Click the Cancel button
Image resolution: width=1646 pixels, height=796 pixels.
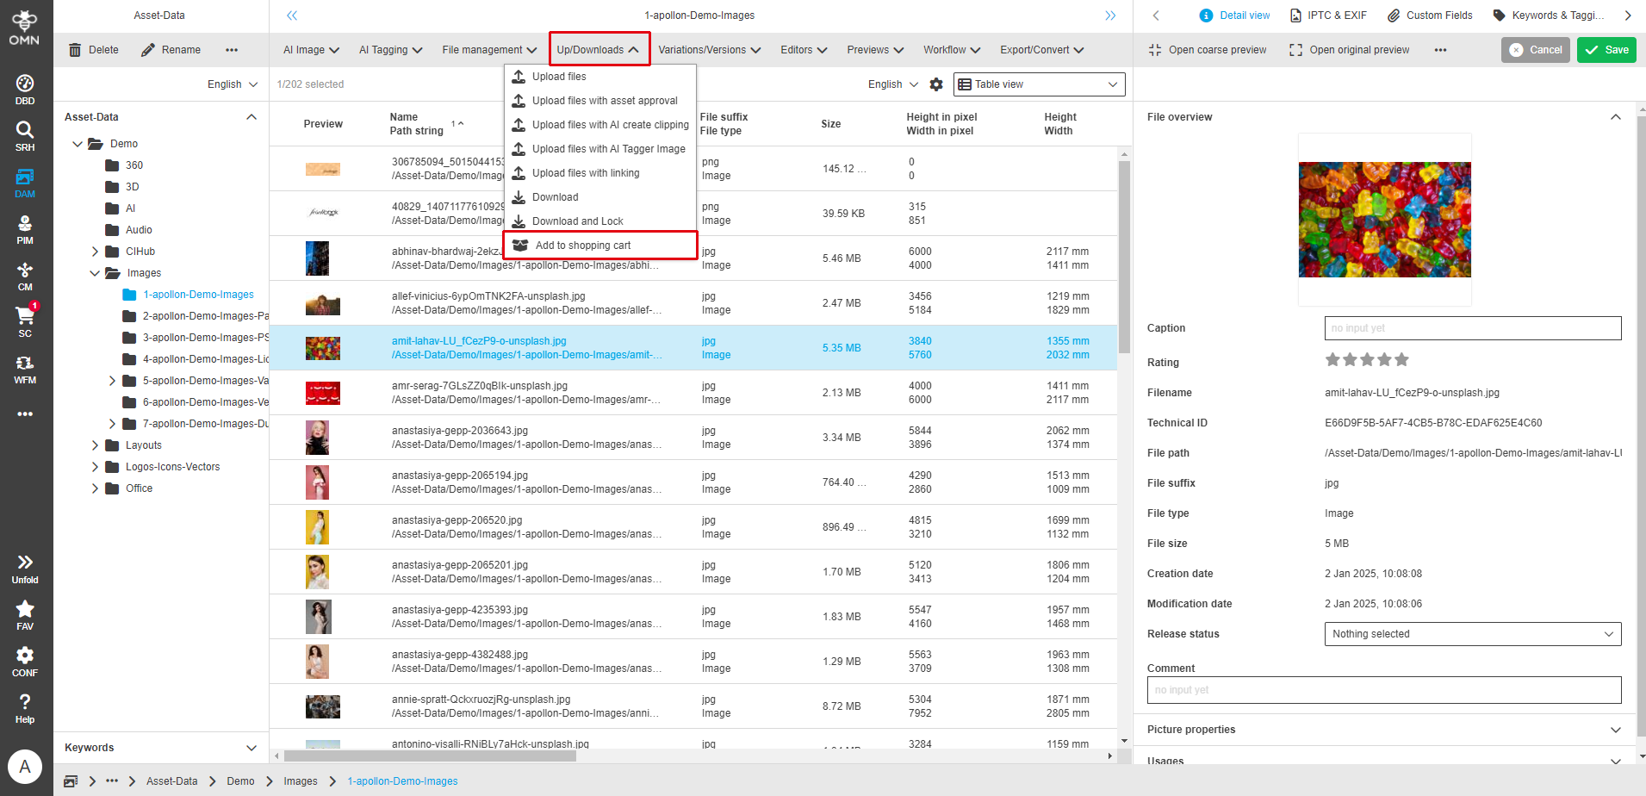[x=1536, y=50]
